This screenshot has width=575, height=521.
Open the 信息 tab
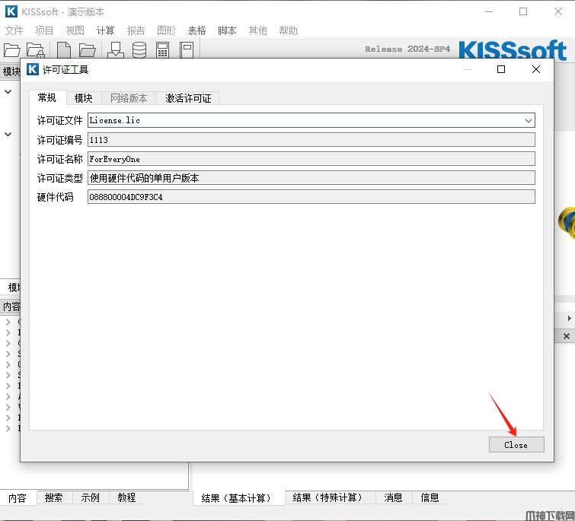coord(430,497)
